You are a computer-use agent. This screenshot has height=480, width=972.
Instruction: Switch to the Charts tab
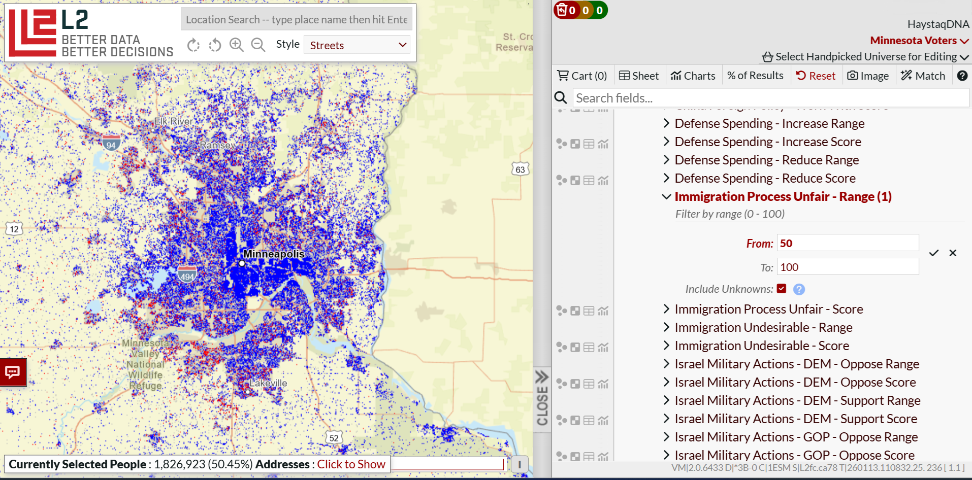click(x=693, y=76)
